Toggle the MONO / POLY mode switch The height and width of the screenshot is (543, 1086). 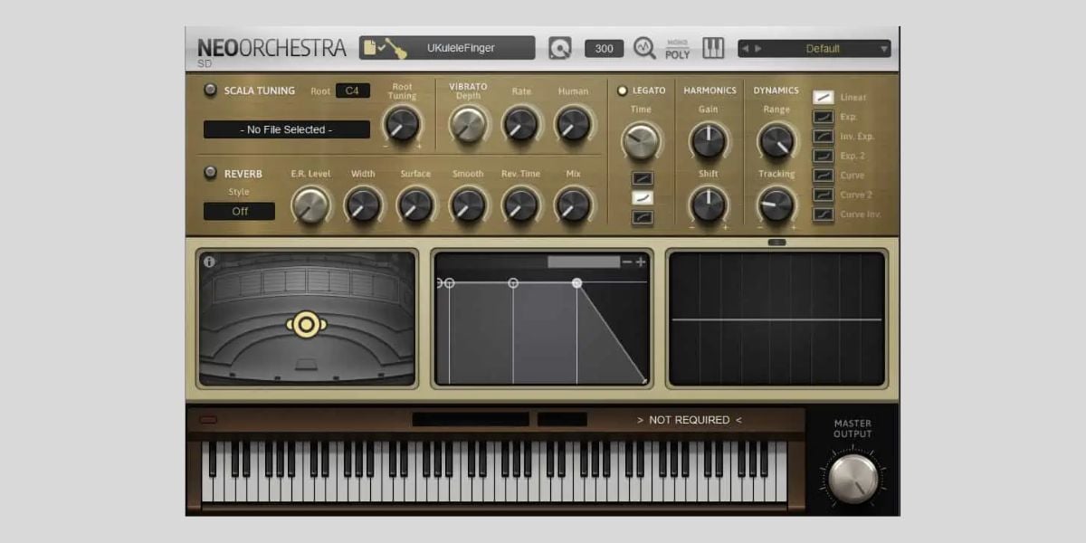coord(677,49)
